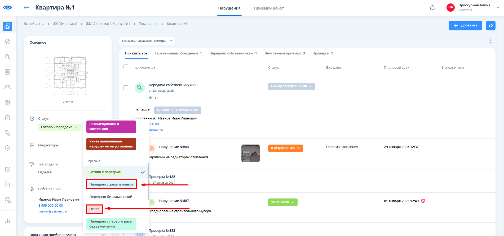Click the shield icon in sidebar
Image resolution: width=504 pixels, height=236 pixels.
[7, 148]
